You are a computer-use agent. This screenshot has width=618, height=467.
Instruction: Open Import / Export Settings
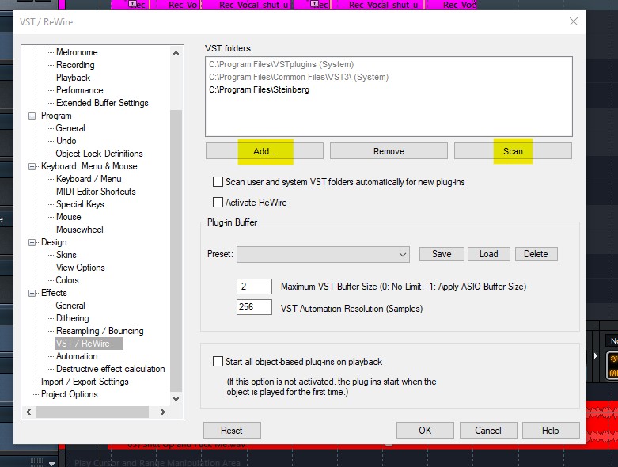tap(85, 382)
